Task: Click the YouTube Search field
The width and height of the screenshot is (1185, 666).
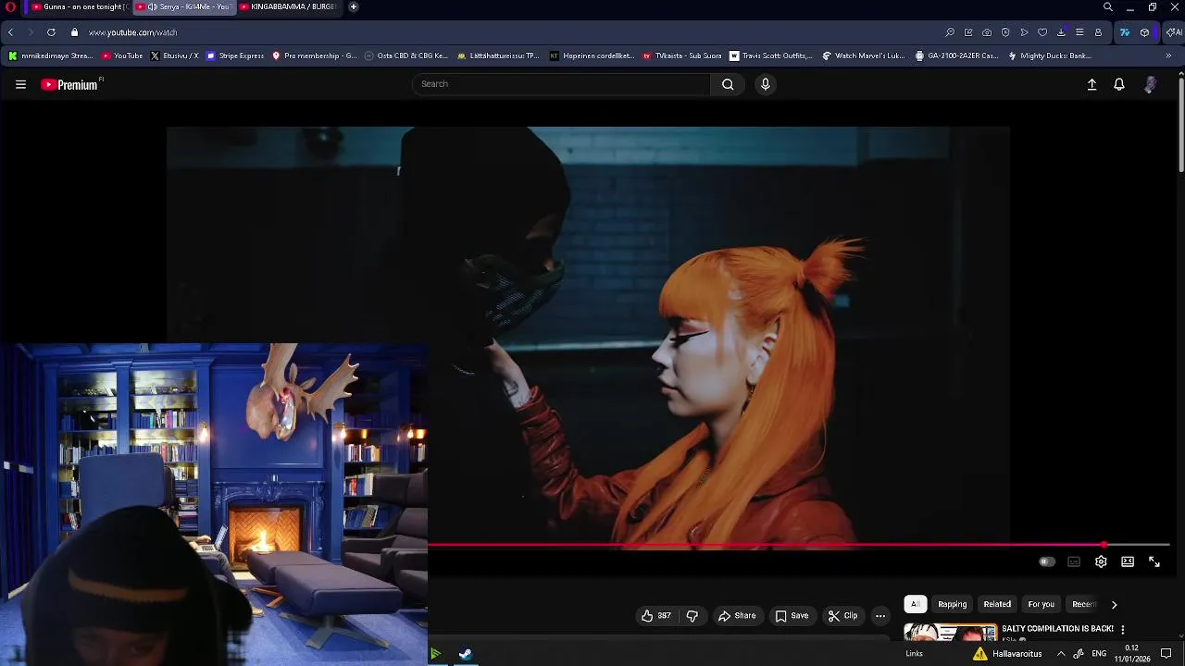Action: click(561, 84)
